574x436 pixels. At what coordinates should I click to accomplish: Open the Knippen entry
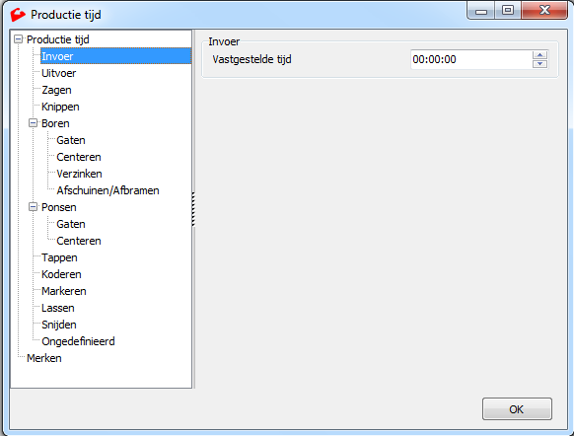[60, 107]
